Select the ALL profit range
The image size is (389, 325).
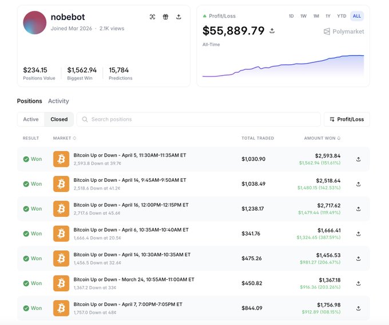point(357,16)
